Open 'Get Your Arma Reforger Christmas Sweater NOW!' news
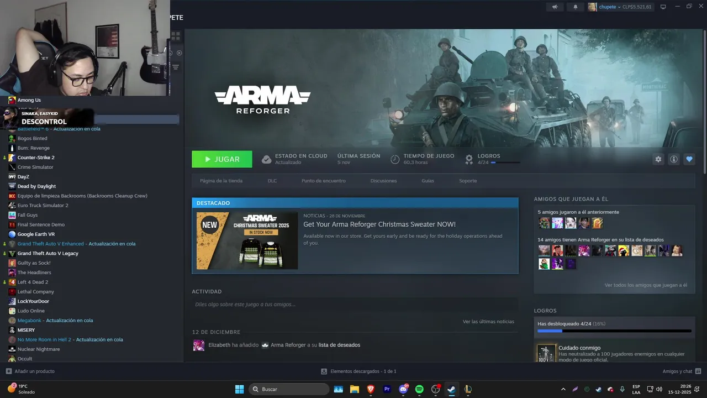707x398 pixels. click(379, 224)
